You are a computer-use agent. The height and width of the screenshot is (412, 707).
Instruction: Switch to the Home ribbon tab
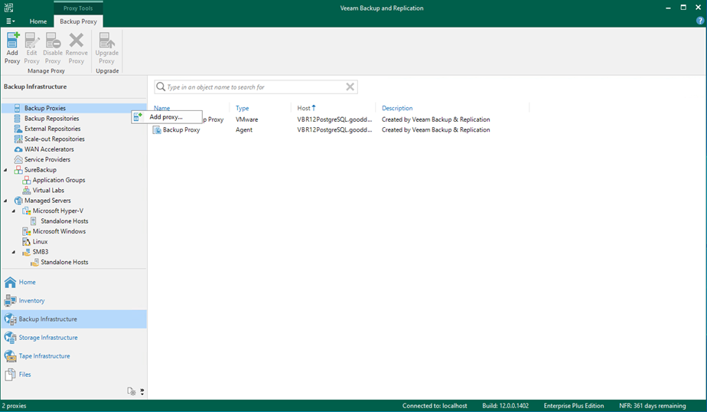point(38,21)
